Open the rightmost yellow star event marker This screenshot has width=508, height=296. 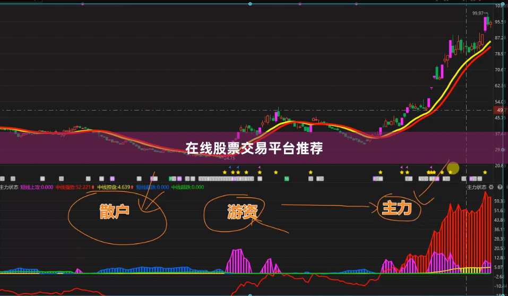(485, 173)
